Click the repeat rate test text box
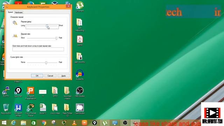This screenshot has width=224, height=126. [x=38, y=49]
